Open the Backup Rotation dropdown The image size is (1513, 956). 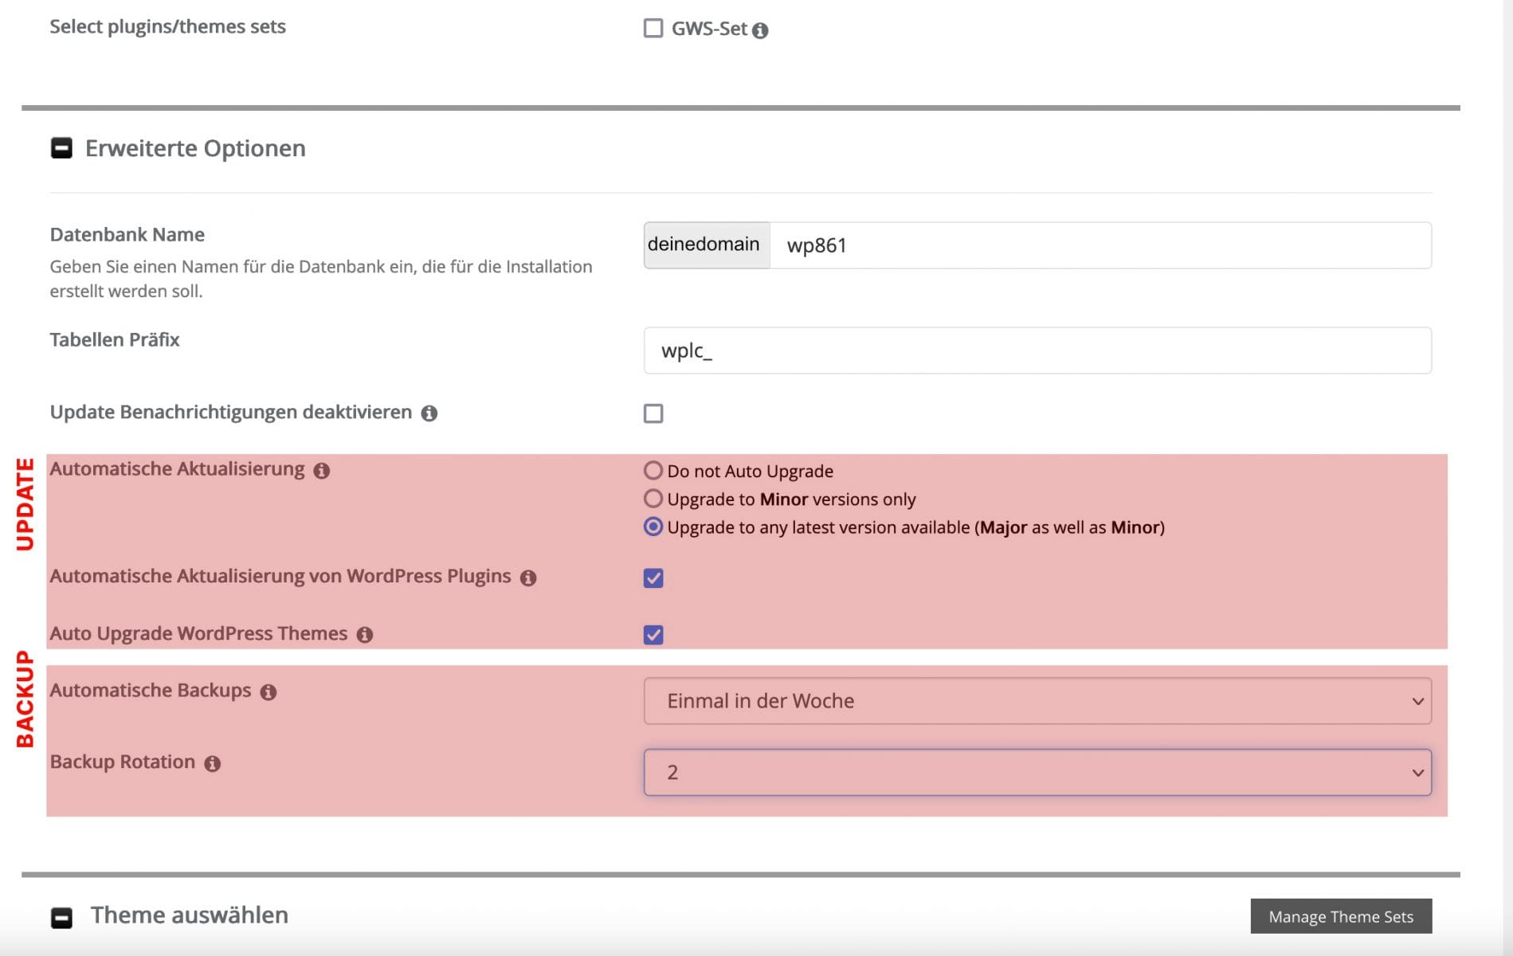(x=1037, y=772)
